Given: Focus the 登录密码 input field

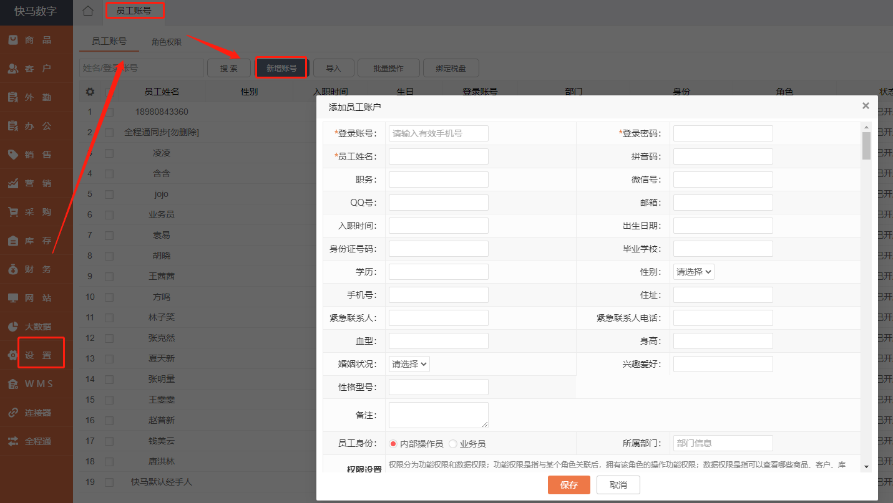Looking at the screenshot, I should 723,133.
